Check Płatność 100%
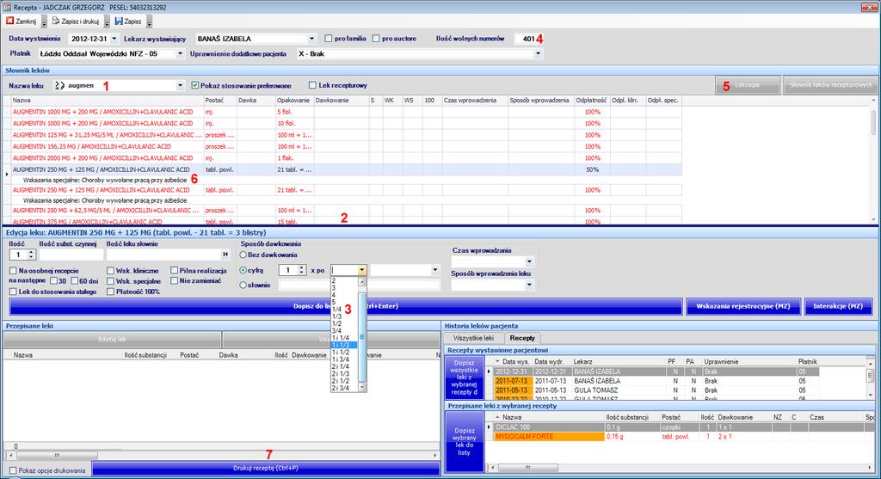 point(110,292)
